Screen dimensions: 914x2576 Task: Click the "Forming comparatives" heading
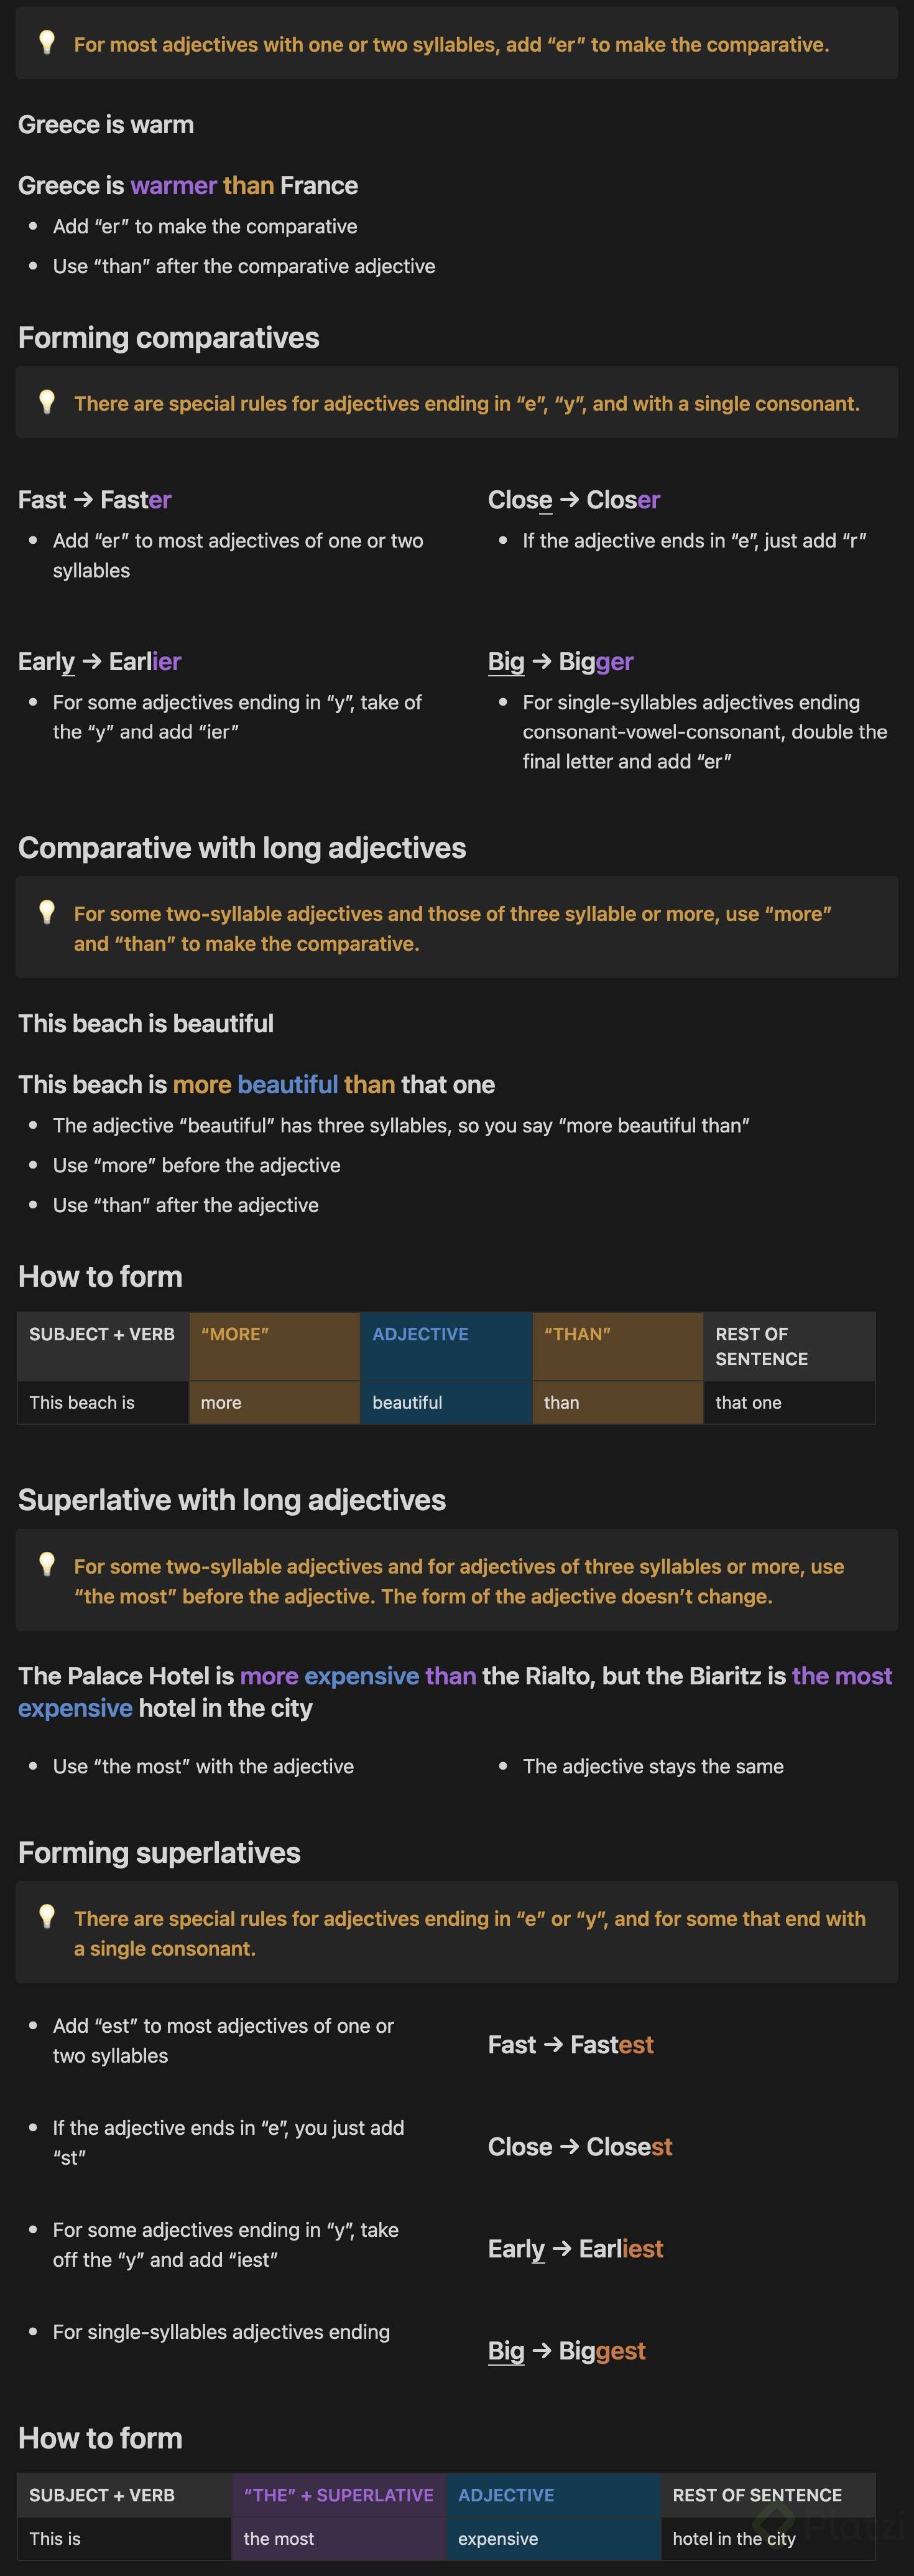tap(169, 338)
